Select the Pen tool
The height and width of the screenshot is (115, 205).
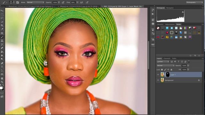tap(2, 63)
